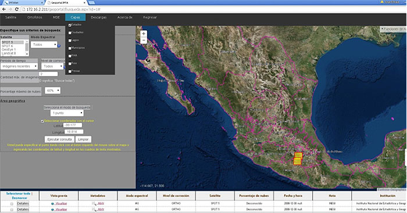The image size is (407, 213).
Task: Click the Satélite list scroll-up arrow
Action: point(27,42)
